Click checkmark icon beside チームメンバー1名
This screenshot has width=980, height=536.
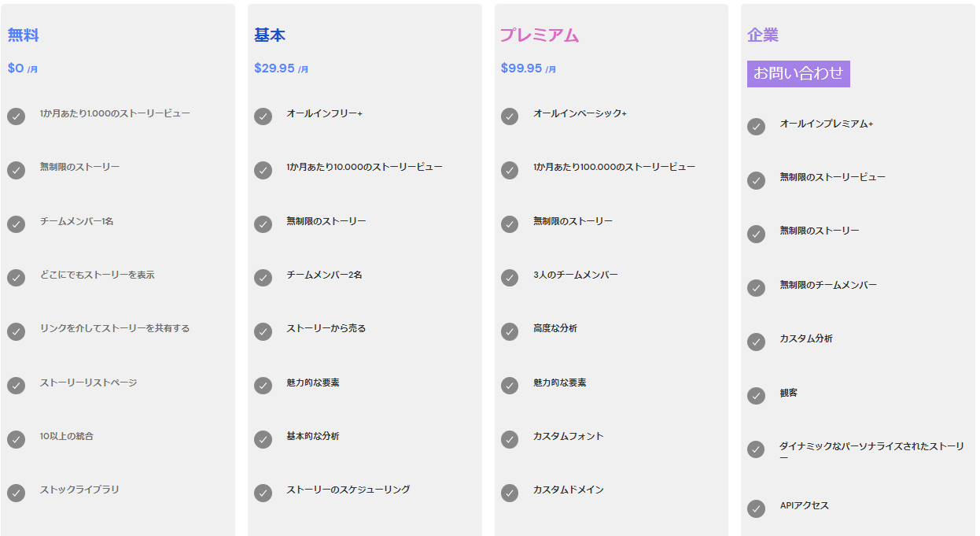(x=17, y=224)
